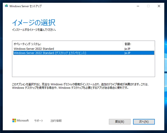Viewport: 167px width, 133px height.
Task: Go back with 戻る(B) button
Action: 120,122
